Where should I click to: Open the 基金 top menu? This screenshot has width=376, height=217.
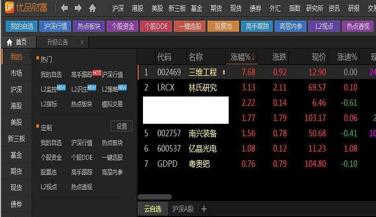point(196,8)
